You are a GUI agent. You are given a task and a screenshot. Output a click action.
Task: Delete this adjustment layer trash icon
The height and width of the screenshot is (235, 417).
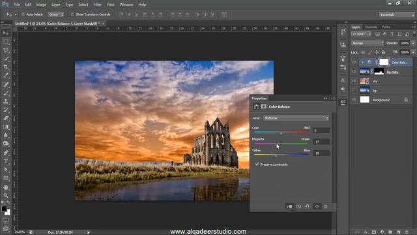326,206
